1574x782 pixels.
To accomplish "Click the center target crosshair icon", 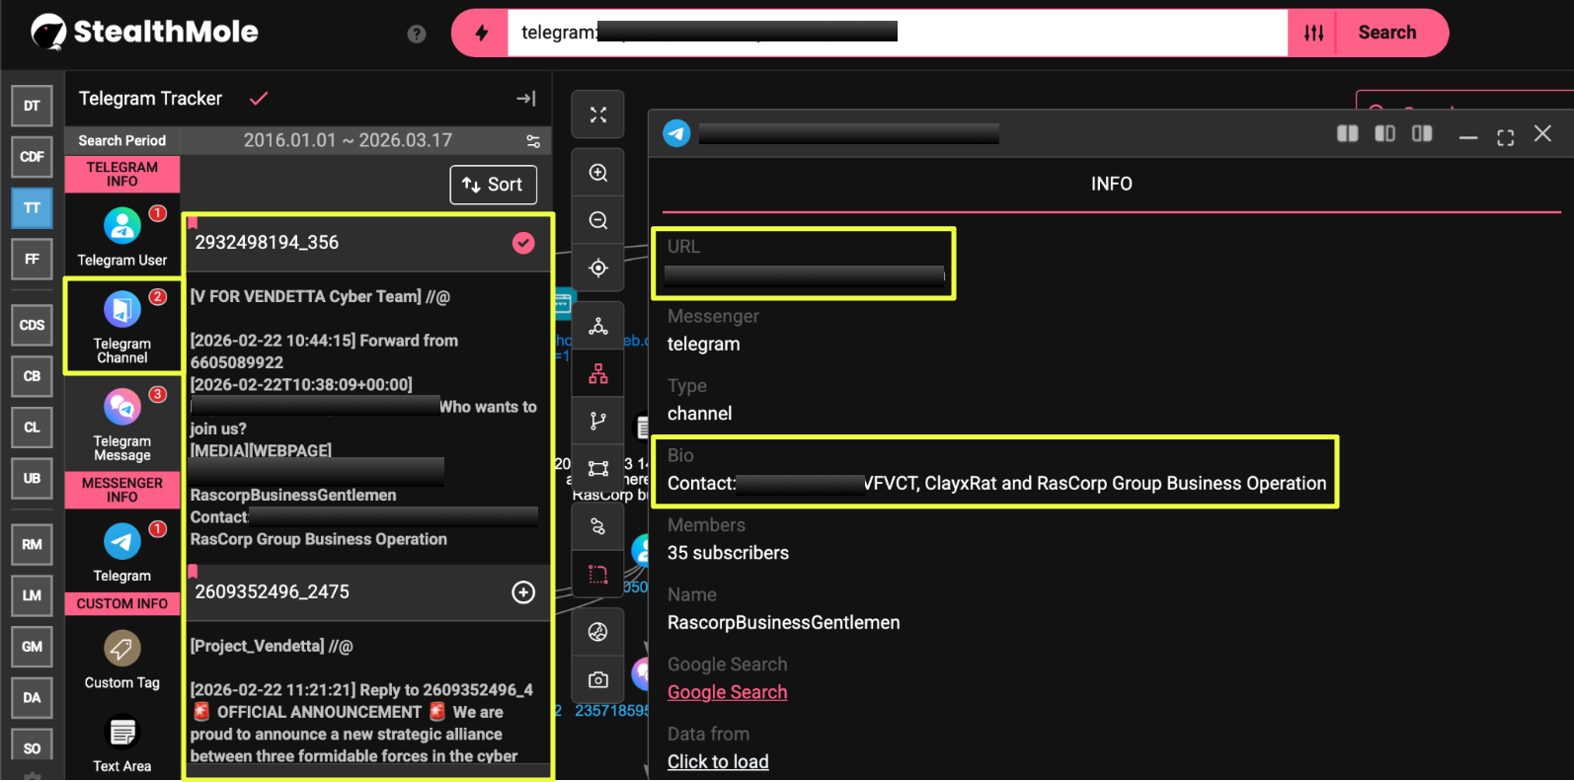I will (597, 268).
